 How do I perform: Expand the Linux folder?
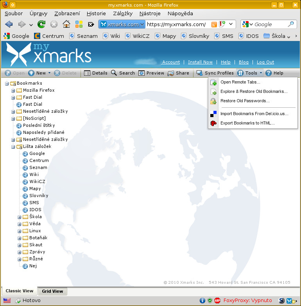point(20,231)
